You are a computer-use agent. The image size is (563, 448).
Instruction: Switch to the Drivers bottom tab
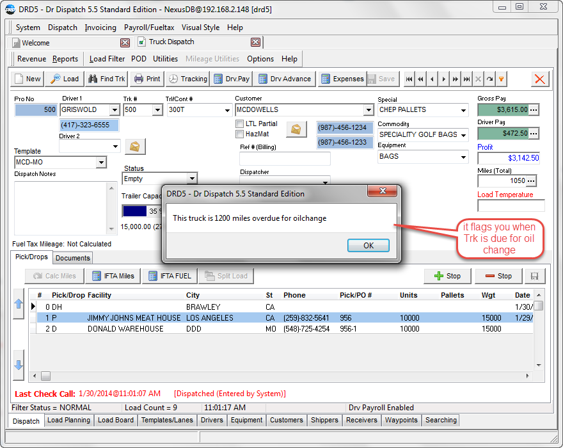(212, 420)
